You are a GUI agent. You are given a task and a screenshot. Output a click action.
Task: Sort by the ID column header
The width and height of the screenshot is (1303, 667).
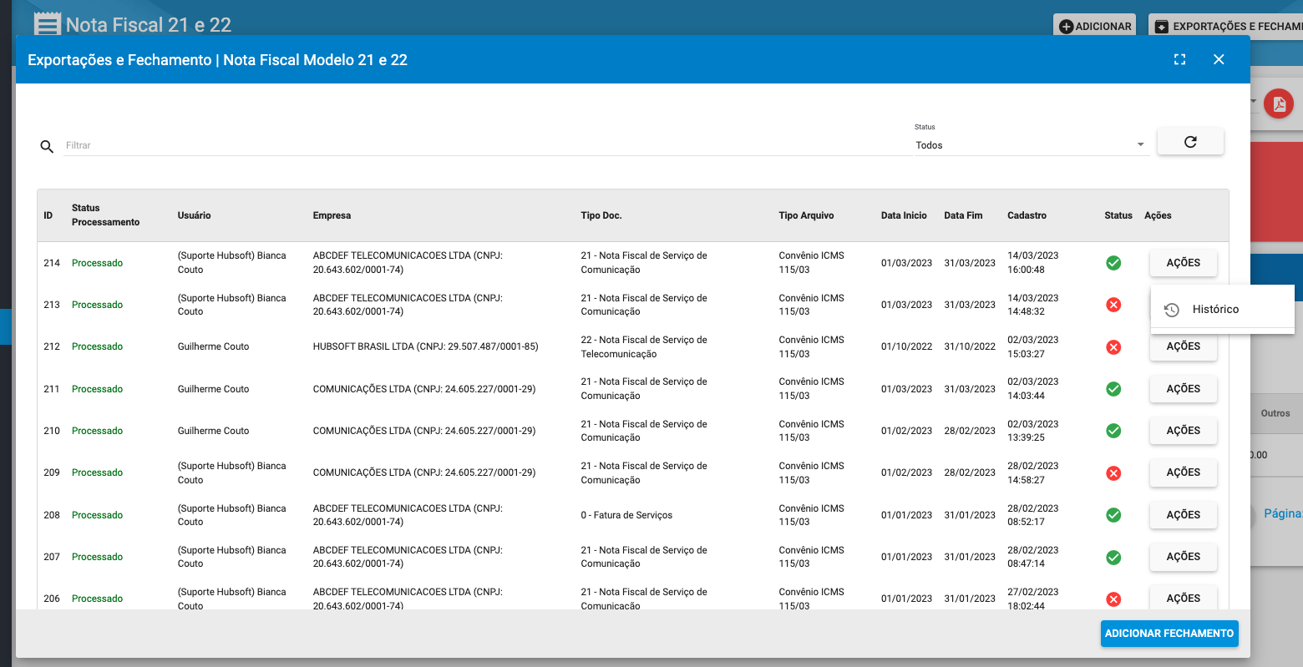[48, 215]
